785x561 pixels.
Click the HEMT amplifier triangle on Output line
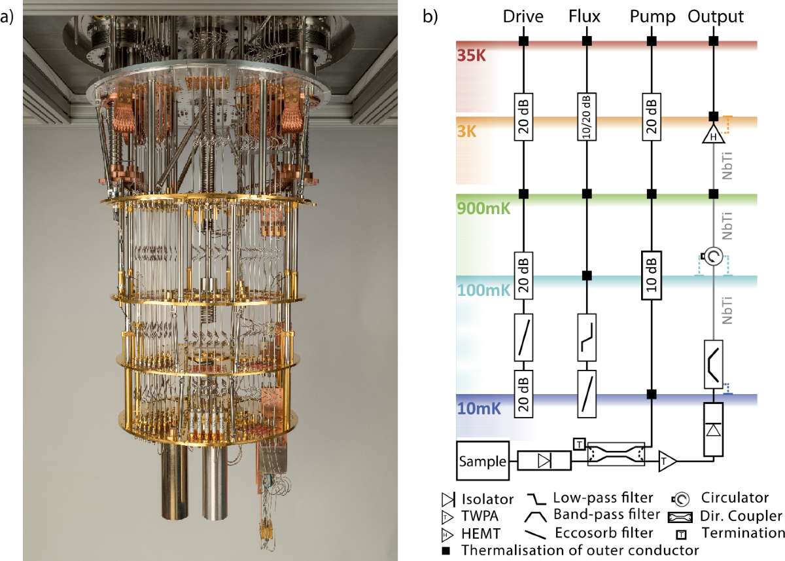coord(714,136)
